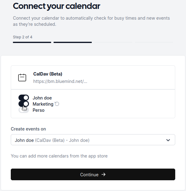Click the first step progress bar segment
The height and width of the screenshot is (191, 186).
pyautogui.click(x=32, y=42)
